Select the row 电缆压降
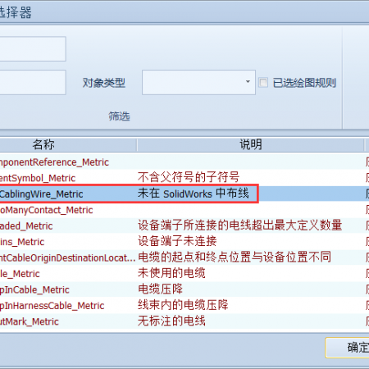The image size is (369, 369). [x=184, y=289]
